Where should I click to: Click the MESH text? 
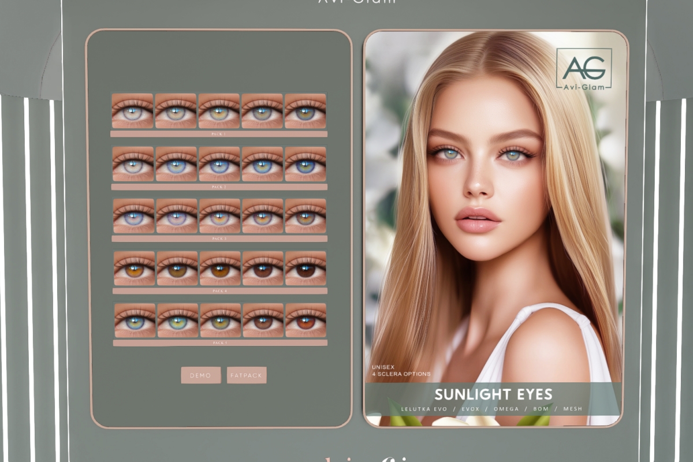pyautogui.click(x=572, y=409)
